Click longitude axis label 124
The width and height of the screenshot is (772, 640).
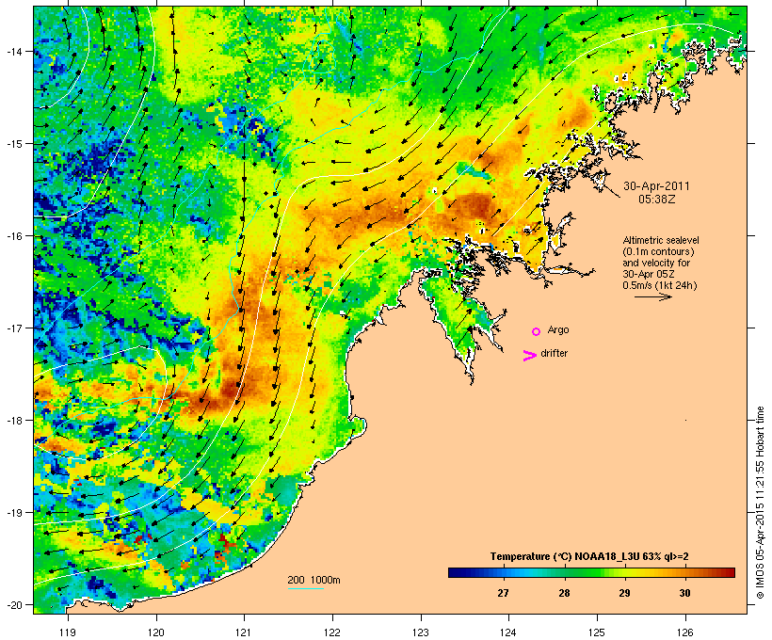(508, 632)
